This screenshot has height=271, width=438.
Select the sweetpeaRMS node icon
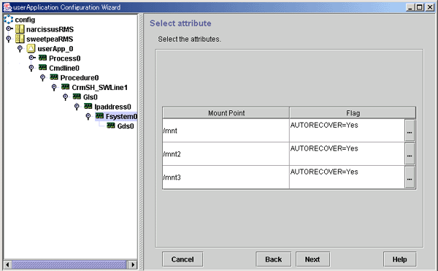[20, 39]
